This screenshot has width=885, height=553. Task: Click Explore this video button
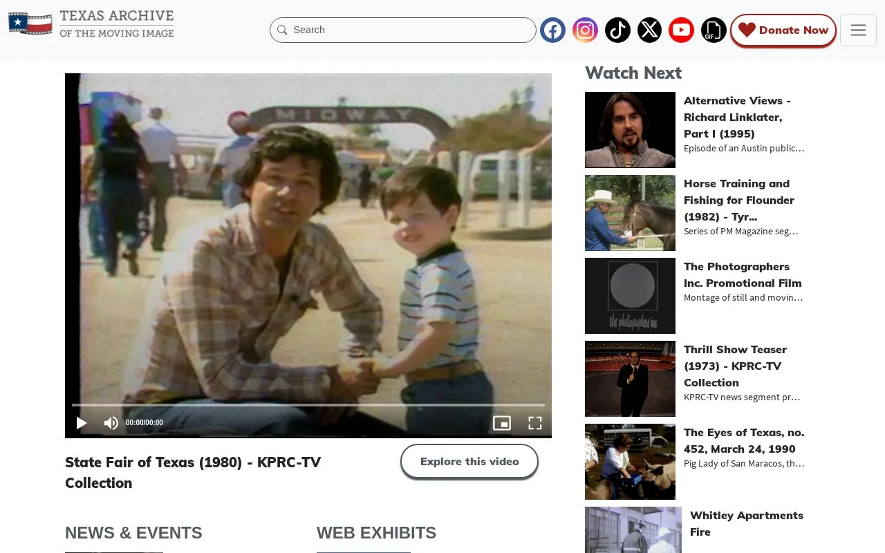(469, 461)
